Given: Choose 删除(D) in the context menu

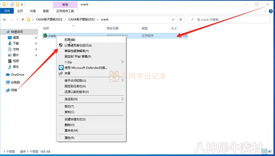Looking at the screenshot, I should click(91, 125).
